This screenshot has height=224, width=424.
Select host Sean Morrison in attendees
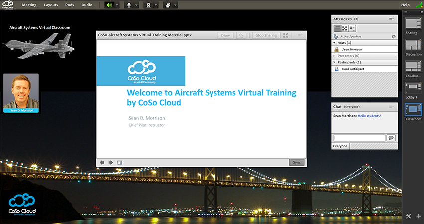[365, 49]
